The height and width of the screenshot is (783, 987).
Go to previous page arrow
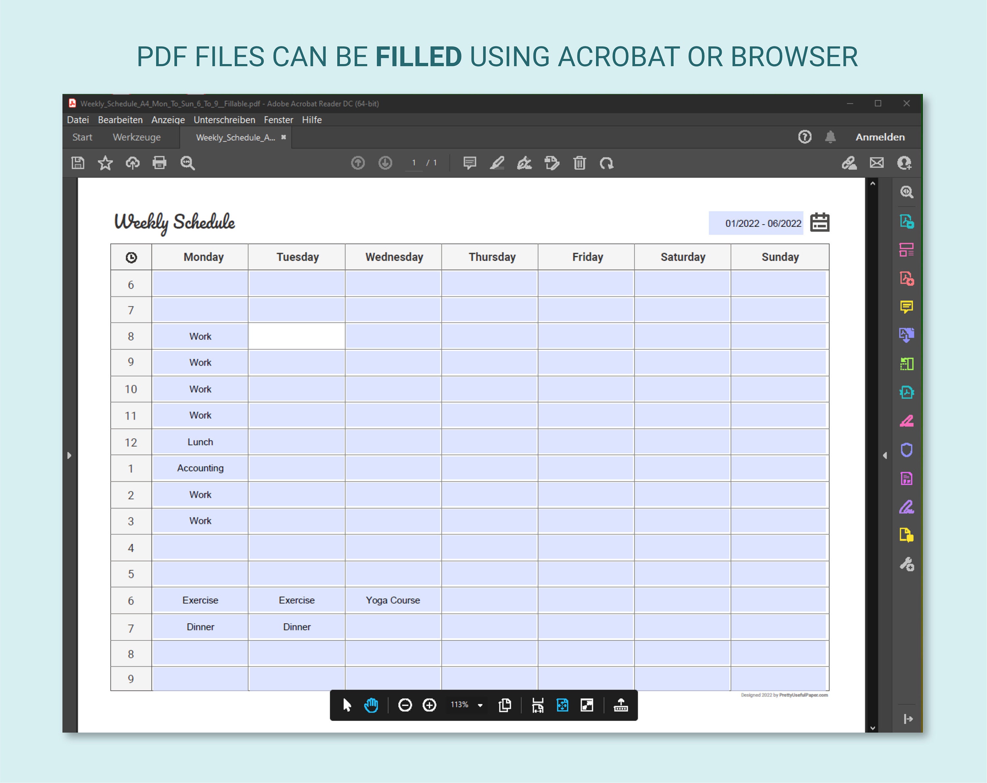tap(358, 163)
